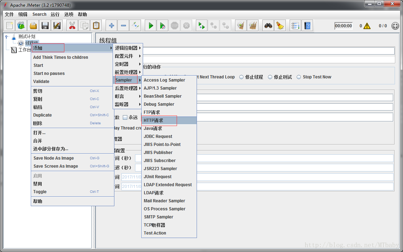This screenshot has width=403, height=252.
Task: Click the Help question mark icon
Action: [x=307, y=26]
